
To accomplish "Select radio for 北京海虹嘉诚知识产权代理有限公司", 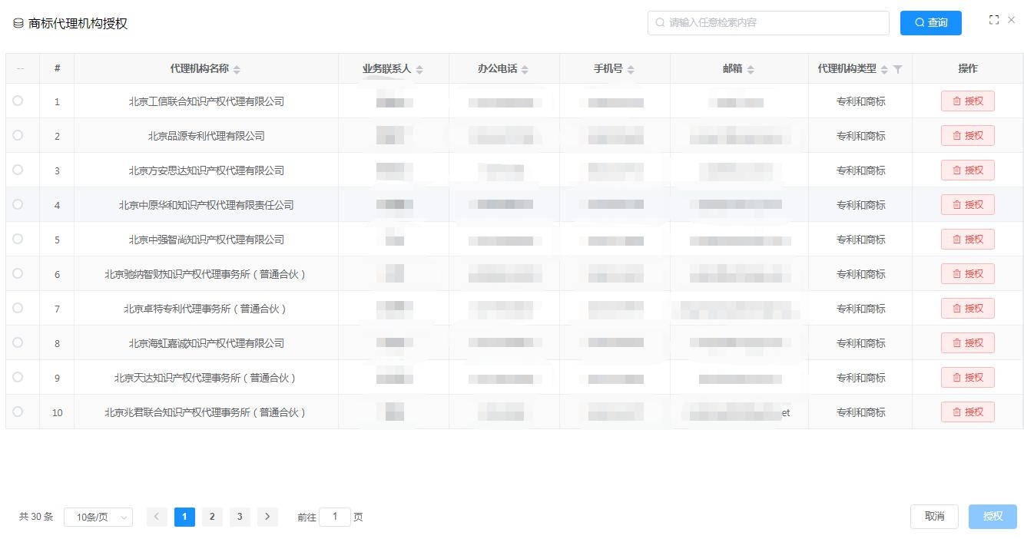I will [x=18, y=342].
